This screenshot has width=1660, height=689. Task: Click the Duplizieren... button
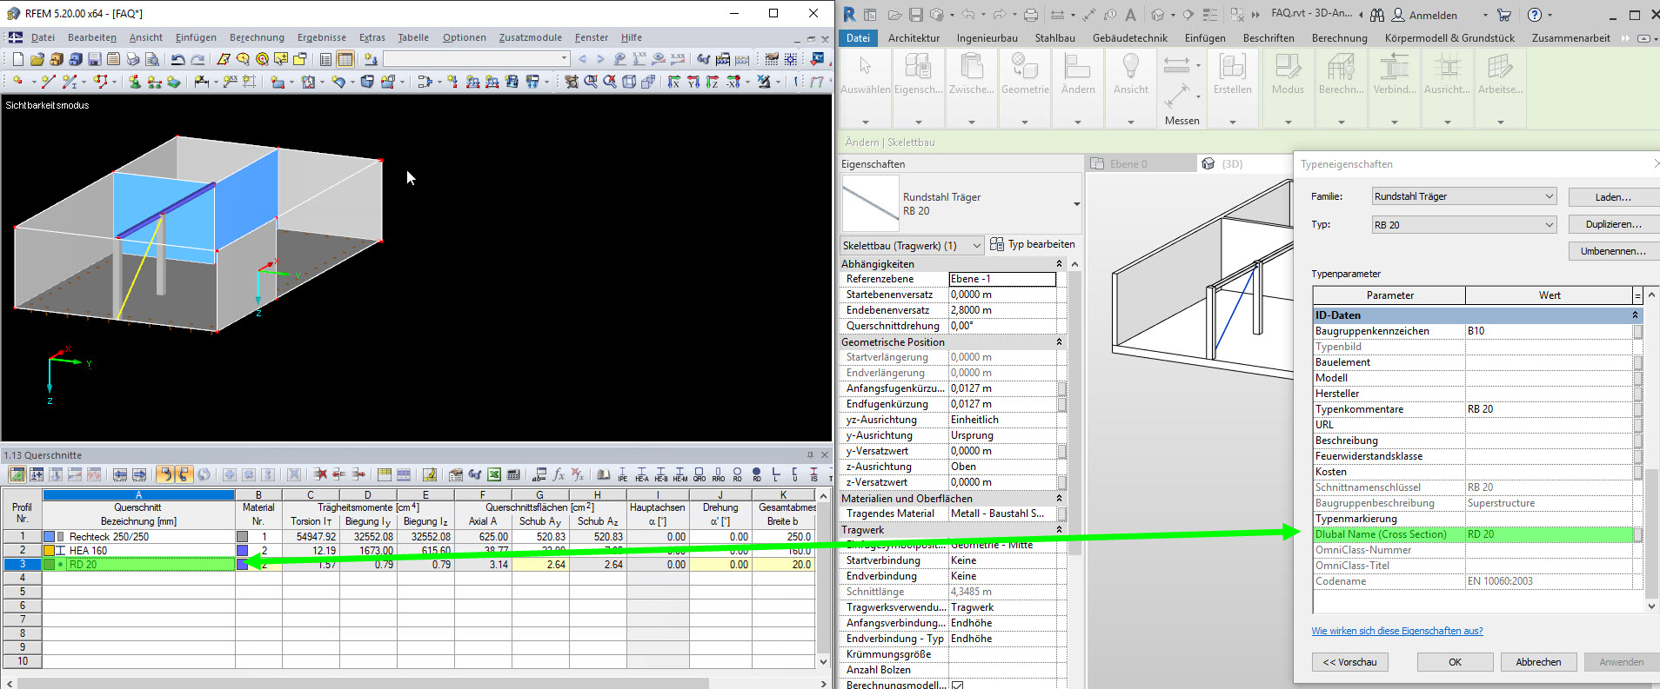[1613, 224]
